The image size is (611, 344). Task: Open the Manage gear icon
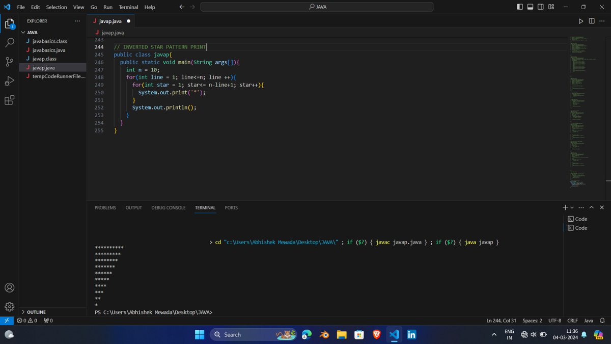[9, 306]
